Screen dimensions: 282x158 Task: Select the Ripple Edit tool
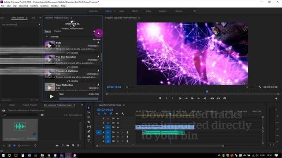coord(89,117)
